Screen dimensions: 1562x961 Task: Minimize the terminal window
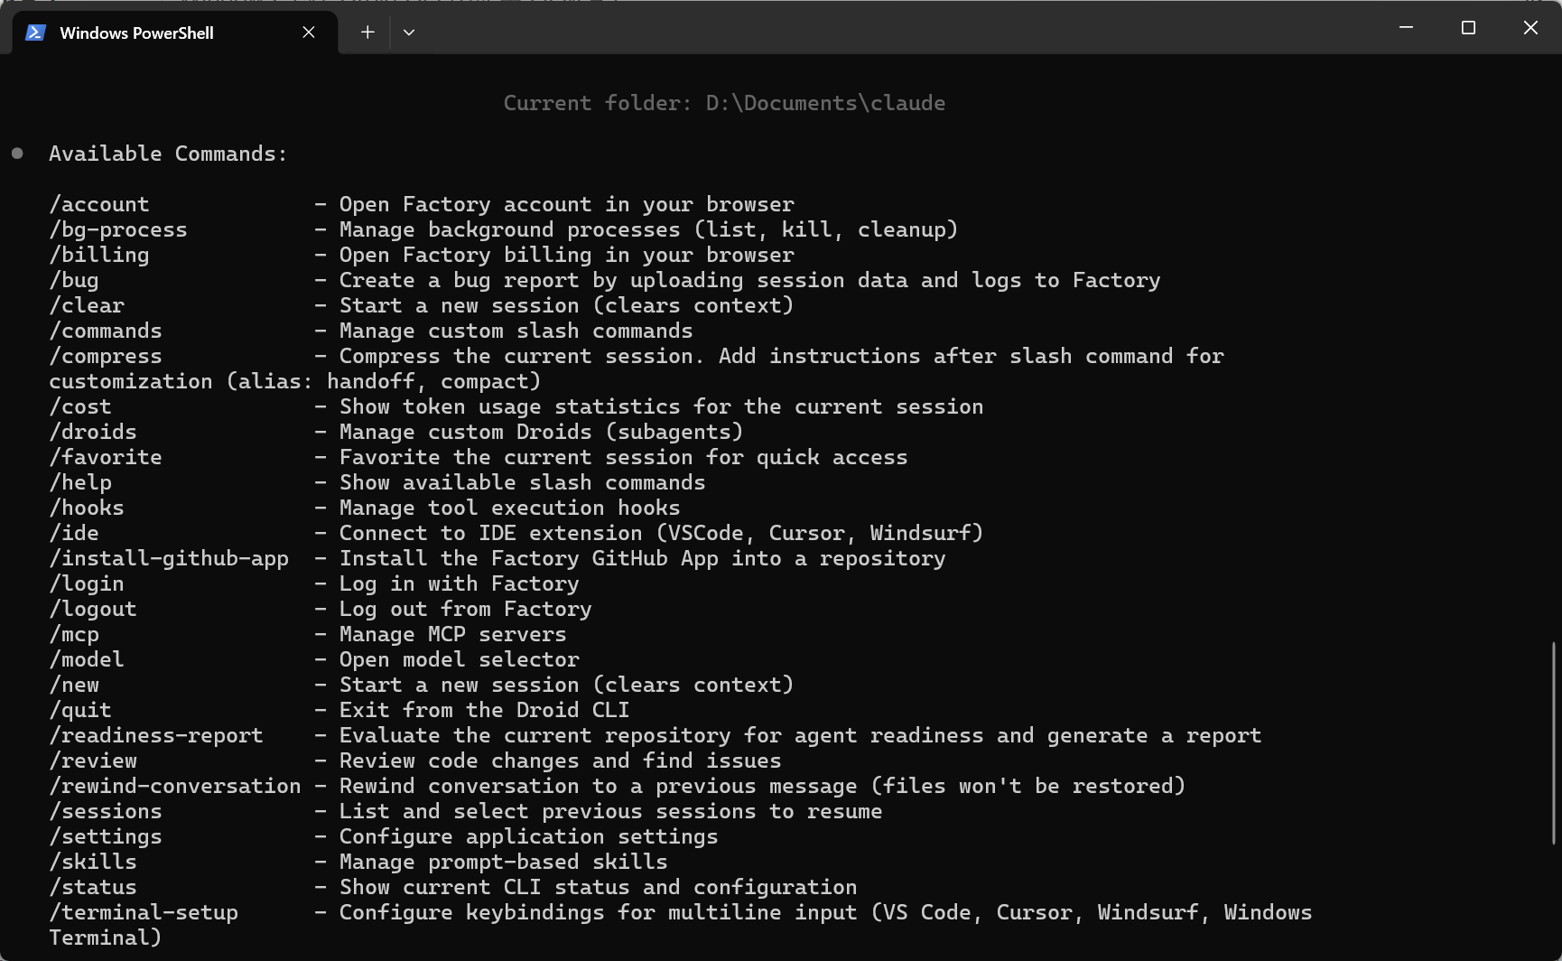point(1406,28)
